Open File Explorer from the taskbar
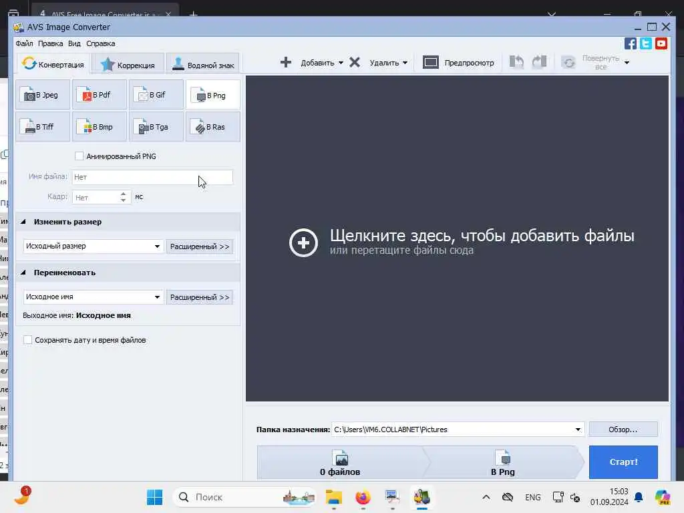The height and width of the screenshot is (513, 684). click(x=334, y=497)
